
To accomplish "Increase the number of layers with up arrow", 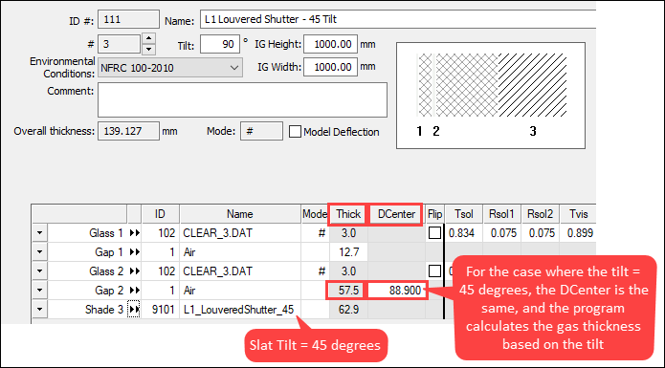I will pos(148,38).
